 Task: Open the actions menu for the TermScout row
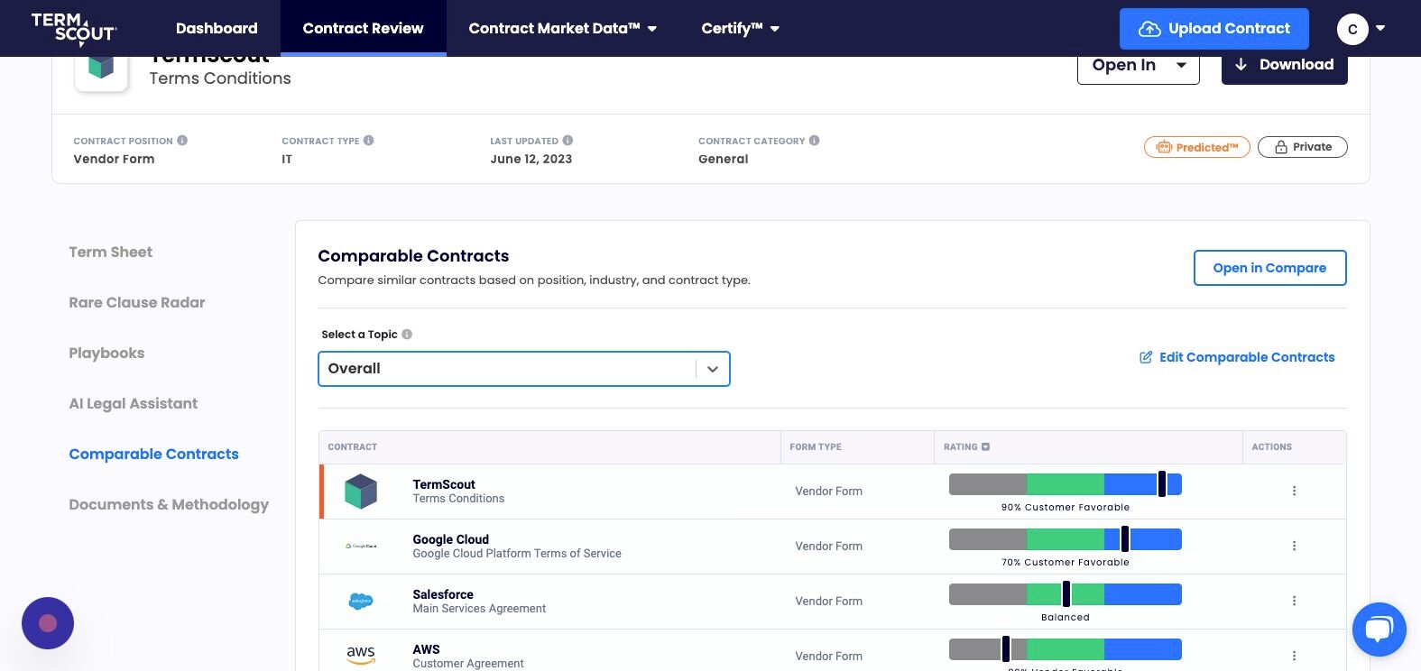(1294, 492)
